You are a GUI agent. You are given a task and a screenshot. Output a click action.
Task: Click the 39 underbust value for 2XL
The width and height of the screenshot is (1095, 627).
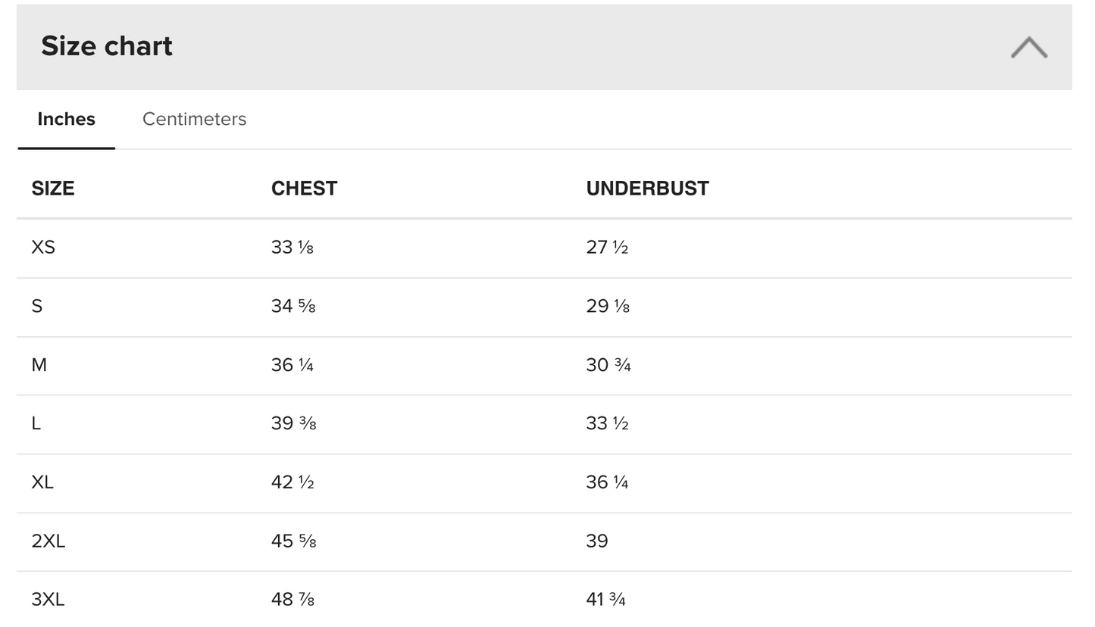597,541
